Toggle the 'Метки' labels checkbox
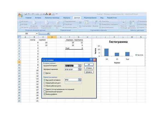Viewport: 164px width, 115px height. click(45, 73)
